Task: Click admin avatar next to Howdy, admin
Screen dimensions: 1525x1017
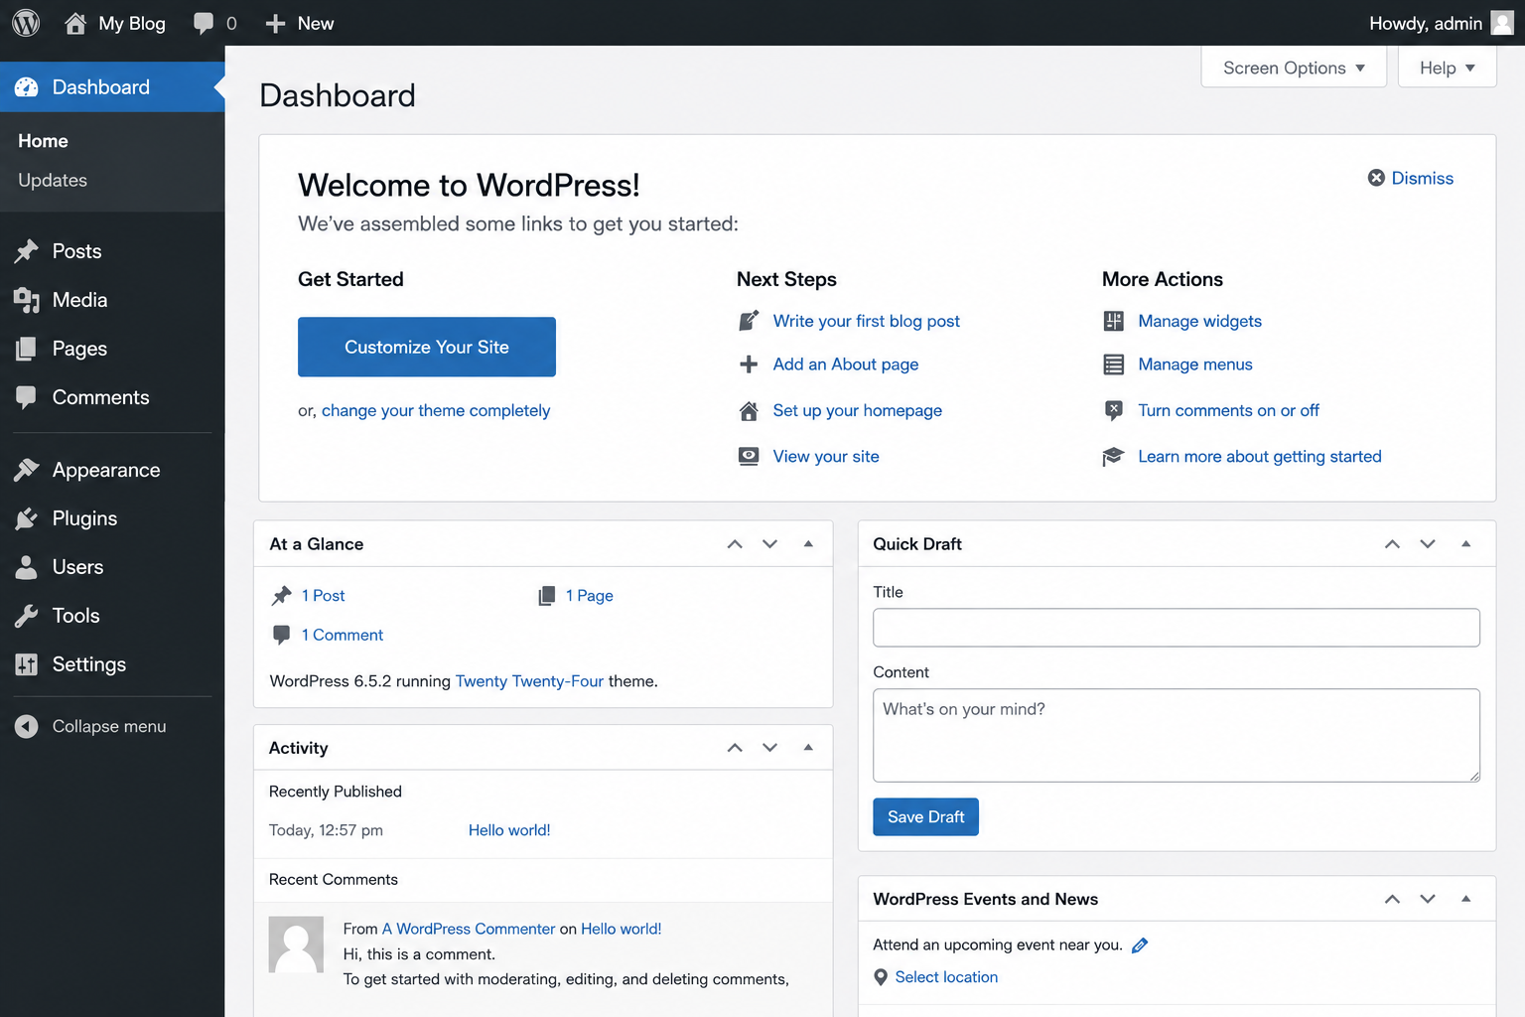Action: 1502,23
